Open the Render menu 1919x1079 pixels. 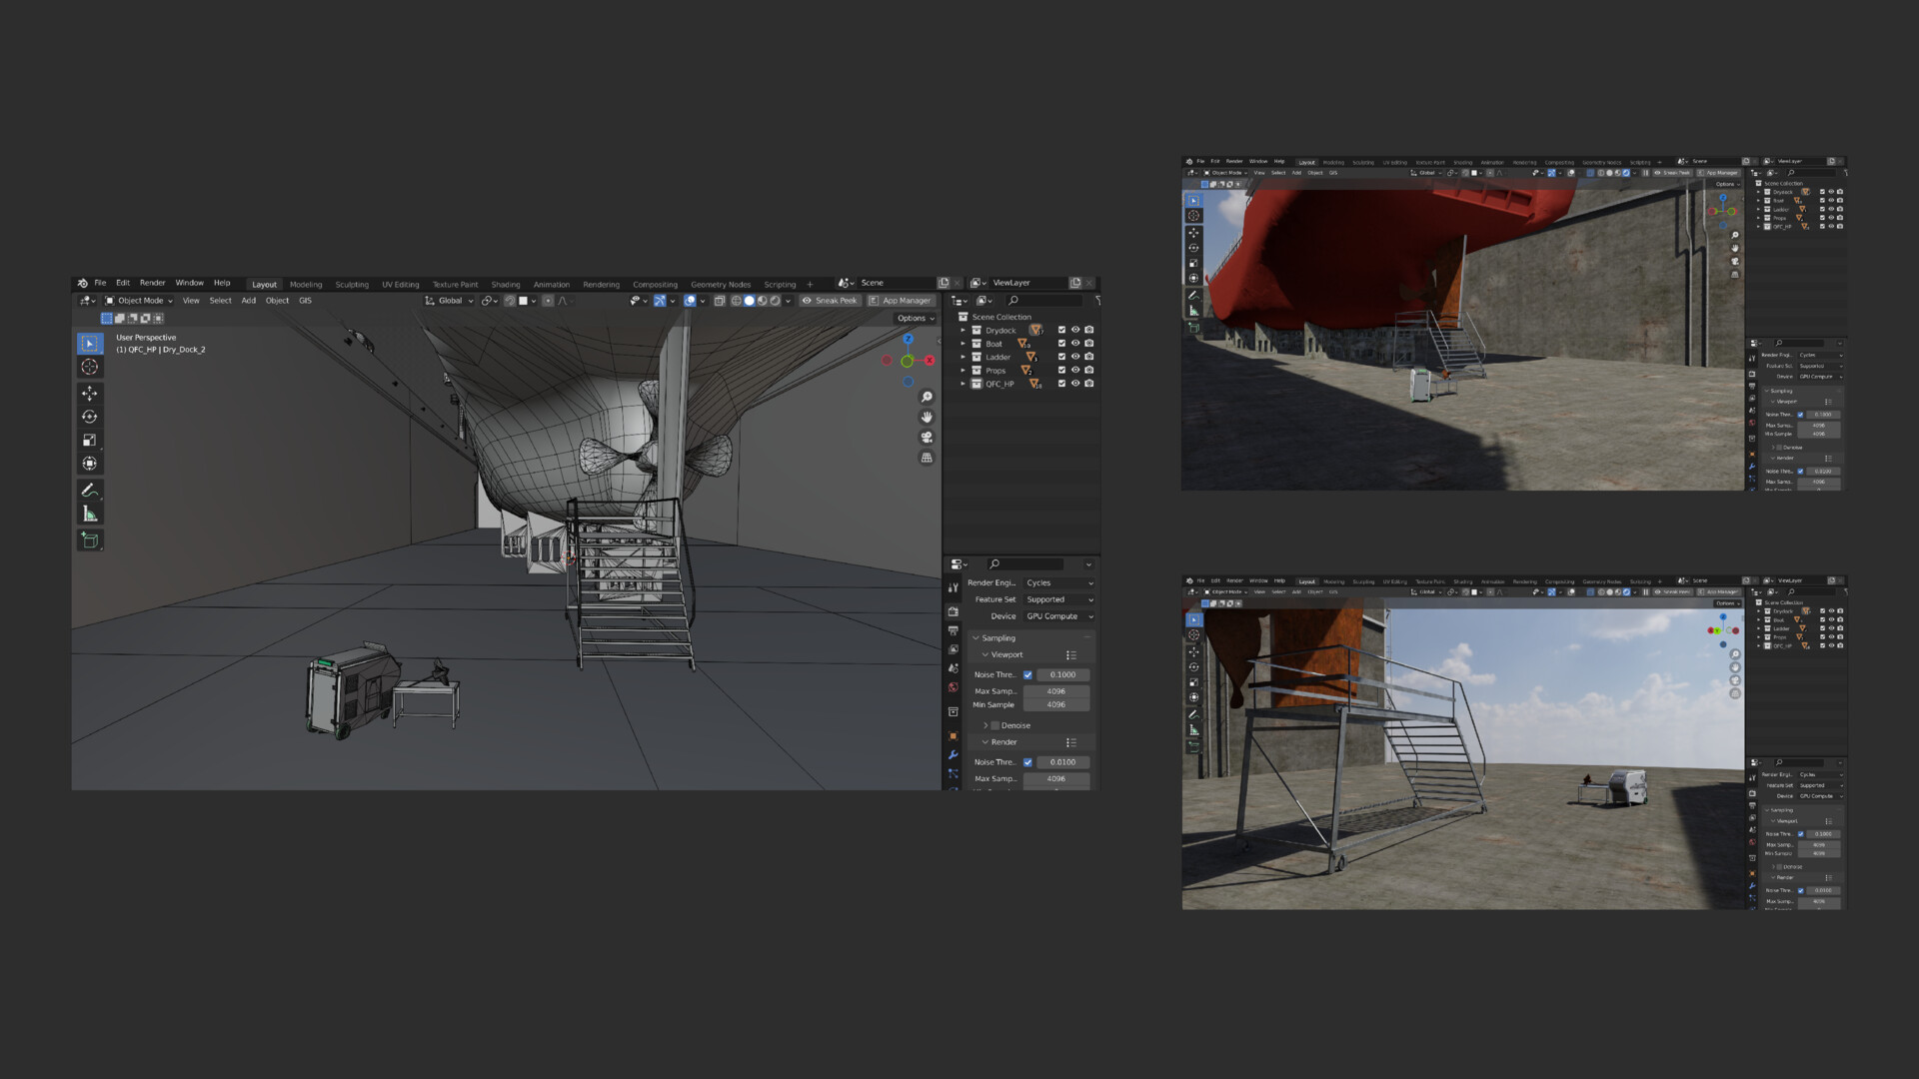(152, 283)
